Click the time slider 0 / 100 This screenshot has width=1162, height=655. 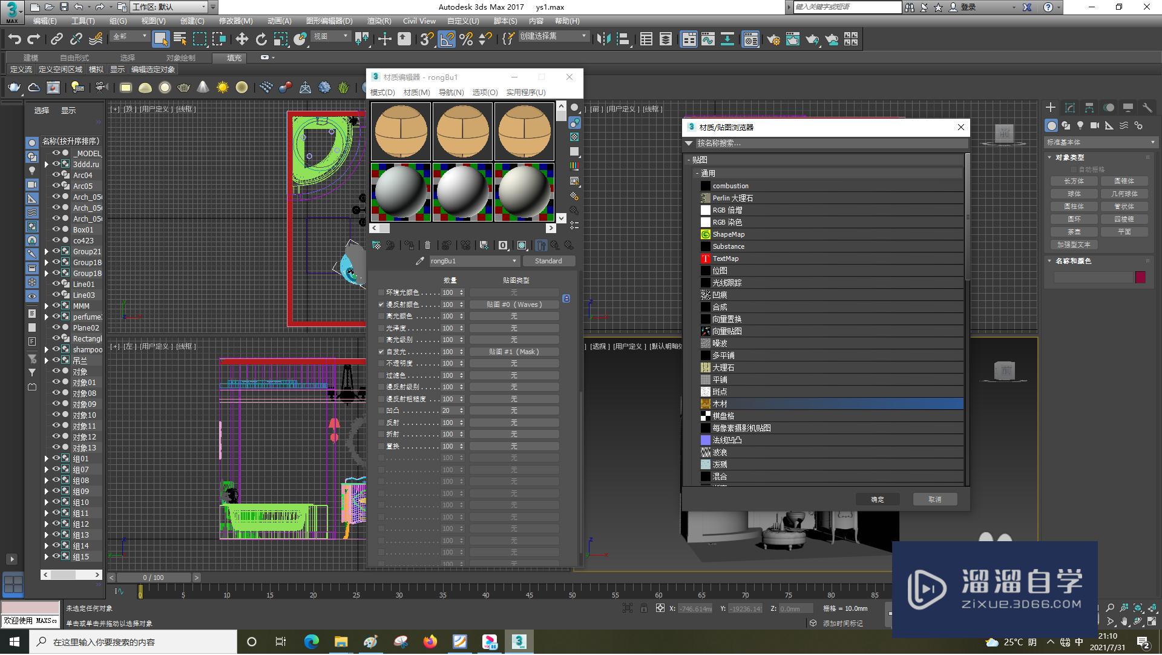pyautogui.click(x=153, y=578)
